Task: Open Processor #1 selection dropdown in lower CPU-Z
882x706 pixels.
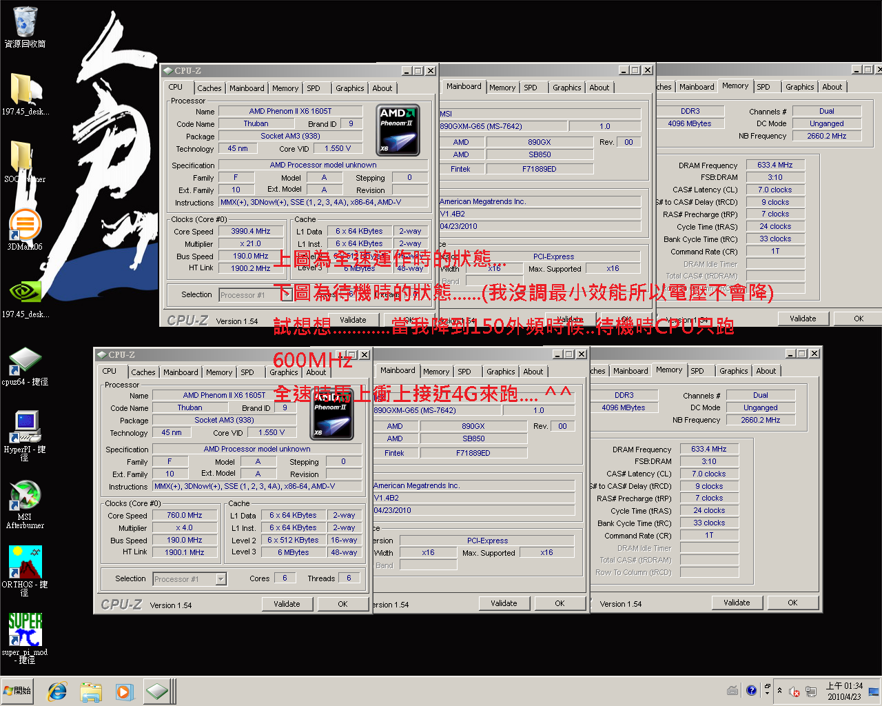Action: pyautogui.click(x=221, y=579)
